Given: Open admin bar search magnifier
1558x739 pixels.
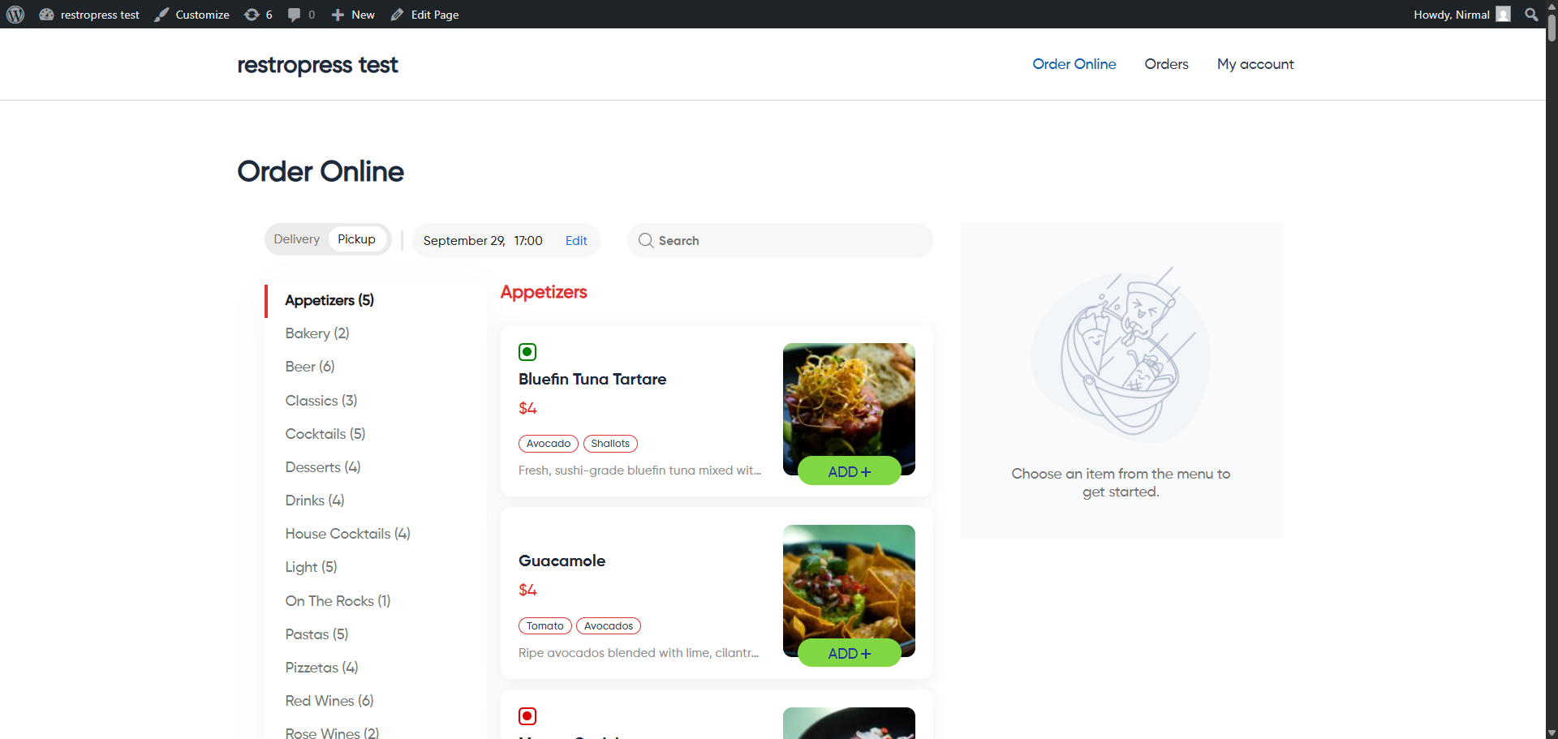Looking at the screenshot, I should coord(1531,14).
